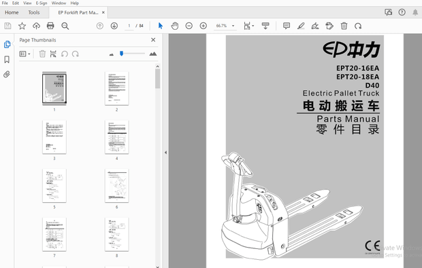Add file to starred favorites

tap(22, 26)
